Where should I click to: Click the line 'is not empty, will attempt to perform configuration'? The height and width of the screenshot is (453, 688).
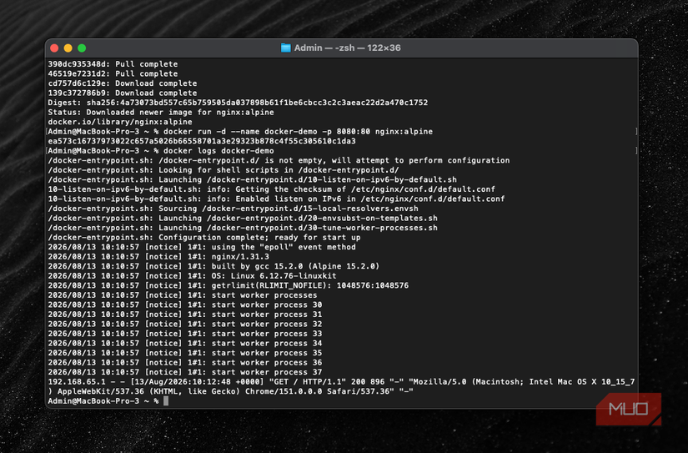pos(279,161)
